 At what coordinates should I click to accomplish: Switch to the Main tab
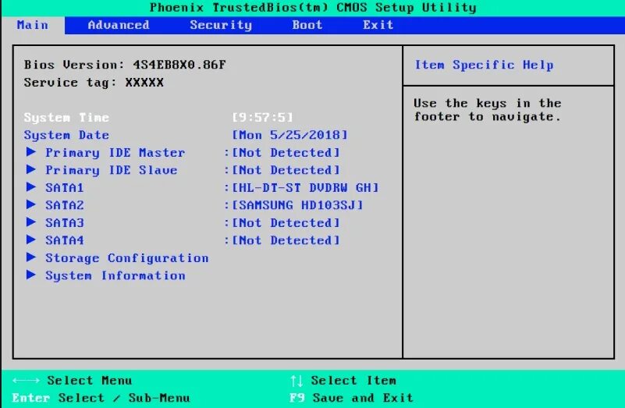[x=33, y=25]
